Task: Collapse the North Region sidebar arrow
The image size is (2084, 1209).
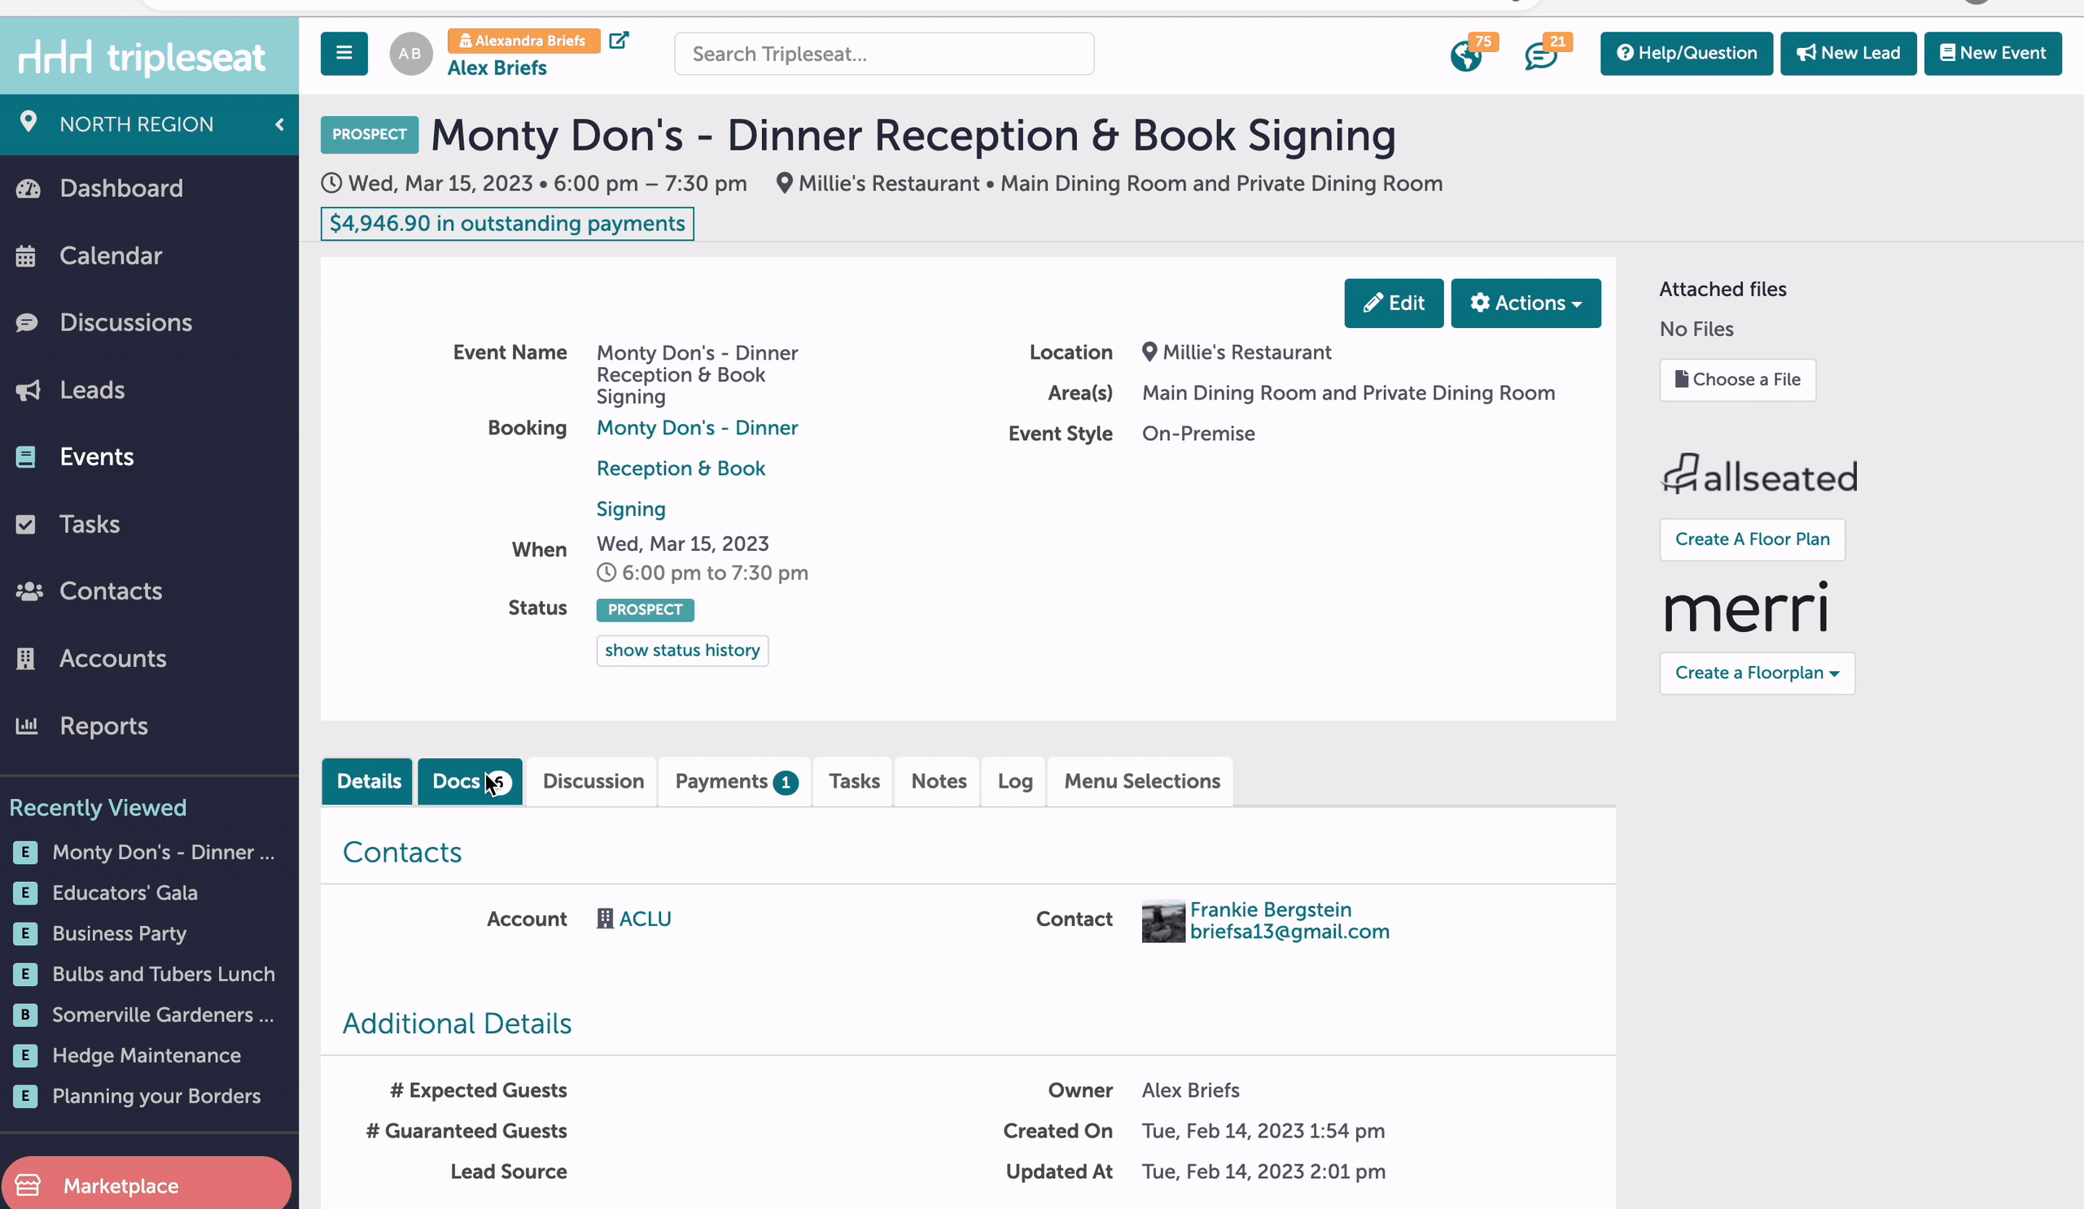Action: click(279, 124)
